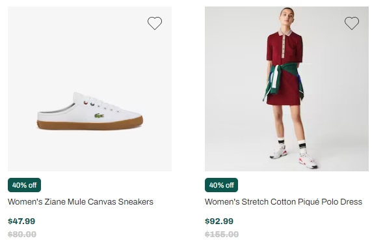Click the crossed-out $155.00 original price

[x=222, y=234]
